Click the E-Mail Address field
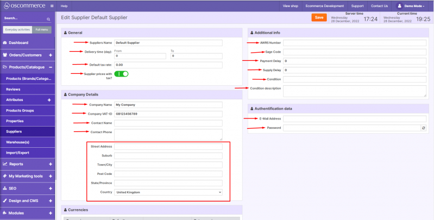Screen dimensions: 434x220 pos(355,119)
